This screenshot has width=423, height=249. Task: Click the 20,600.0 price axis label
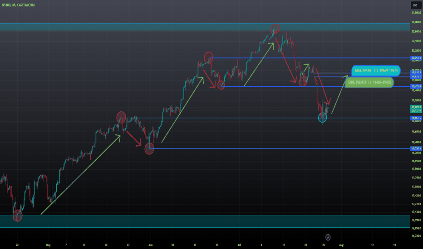(x=416, y=32)
